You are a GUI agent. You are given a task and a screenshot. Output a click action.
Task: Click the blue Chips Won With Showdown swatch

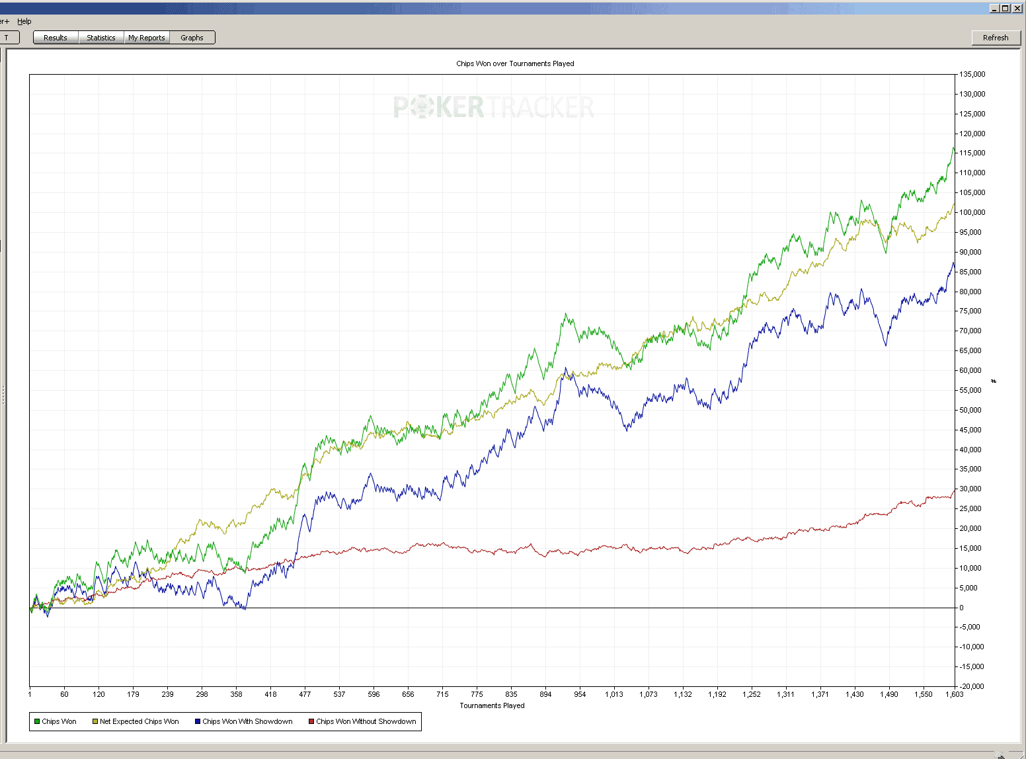coord(198,721)
